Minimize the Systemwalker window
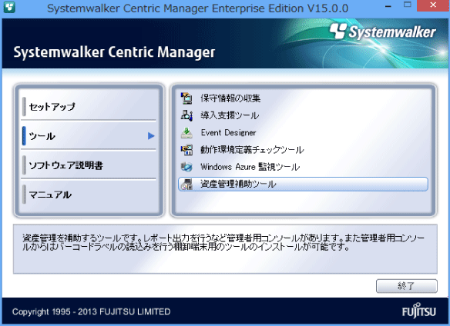 pos(388,6)
